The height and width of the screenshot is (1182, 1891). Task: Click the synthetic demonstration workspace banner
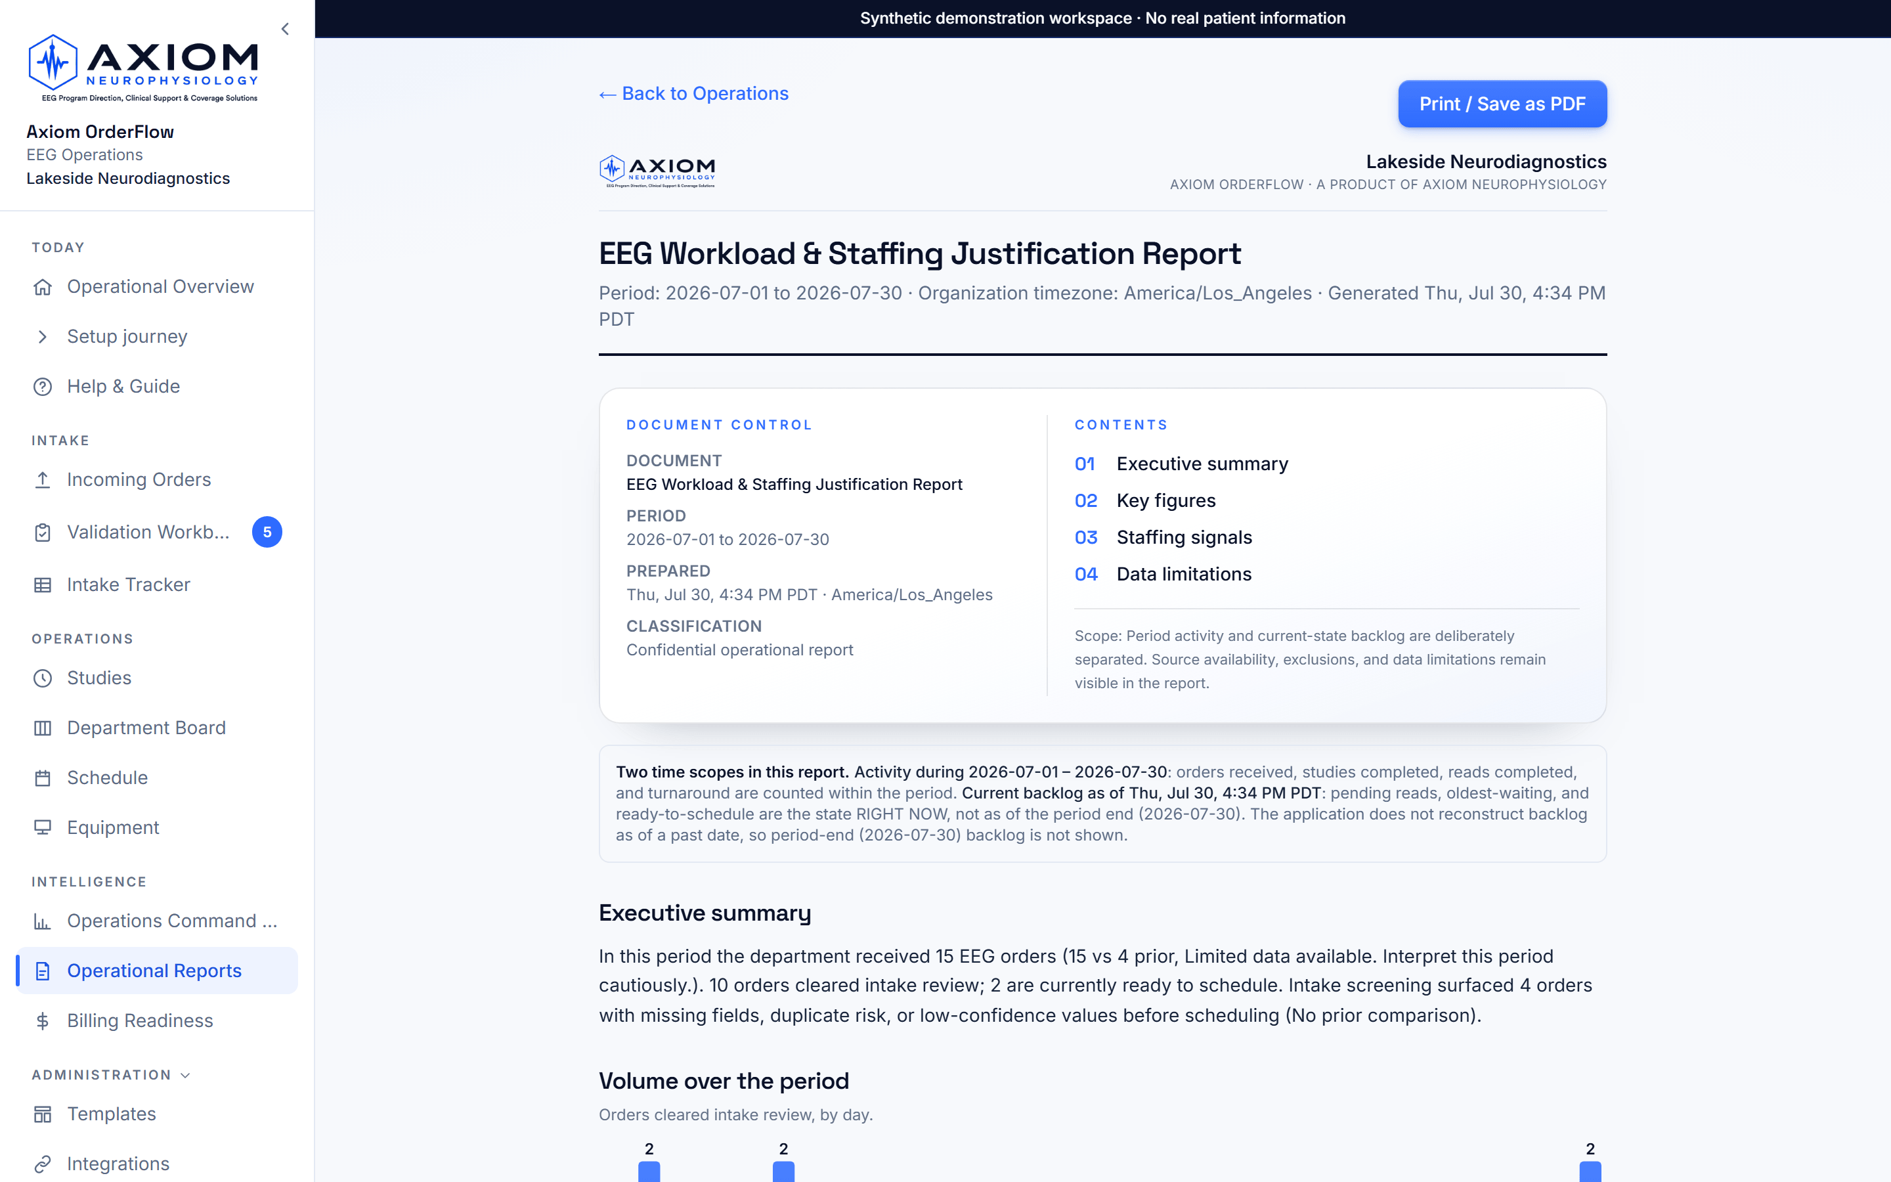[1102, 18]
